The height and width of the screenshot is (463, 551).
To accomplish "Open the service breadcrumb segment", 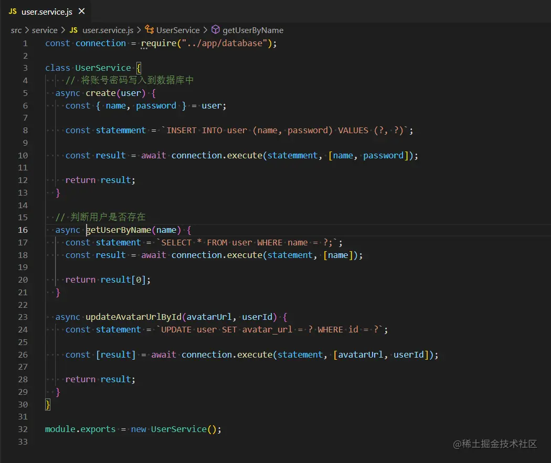I will [45, 30].
